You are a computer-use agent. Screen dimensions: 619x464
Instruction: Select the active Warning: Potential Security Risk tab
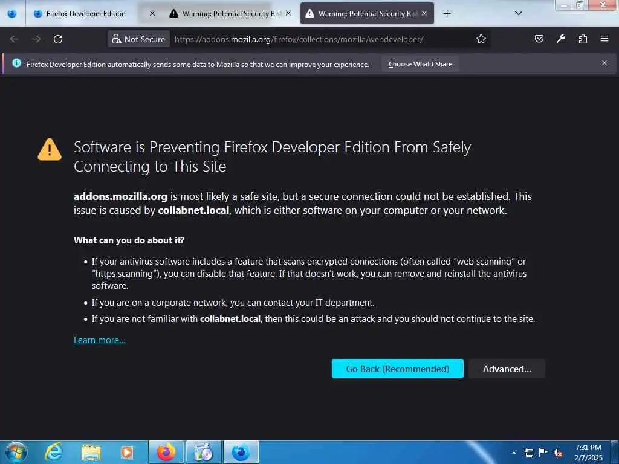tap(367, 14)
